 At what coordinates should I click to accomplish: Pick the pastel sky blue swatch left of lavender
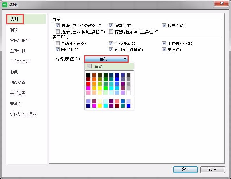point(117,93)
